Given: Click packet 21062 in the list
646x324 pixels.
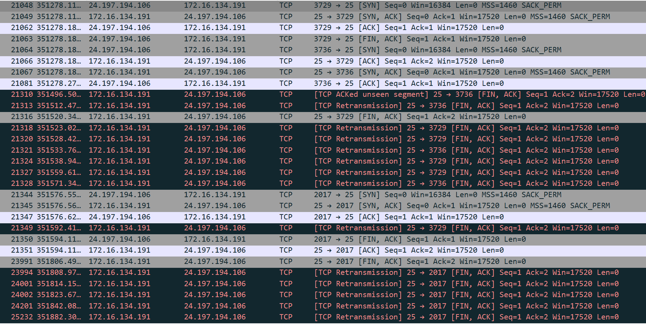Looking at the screenshot, I should click(x=323, y=28).
